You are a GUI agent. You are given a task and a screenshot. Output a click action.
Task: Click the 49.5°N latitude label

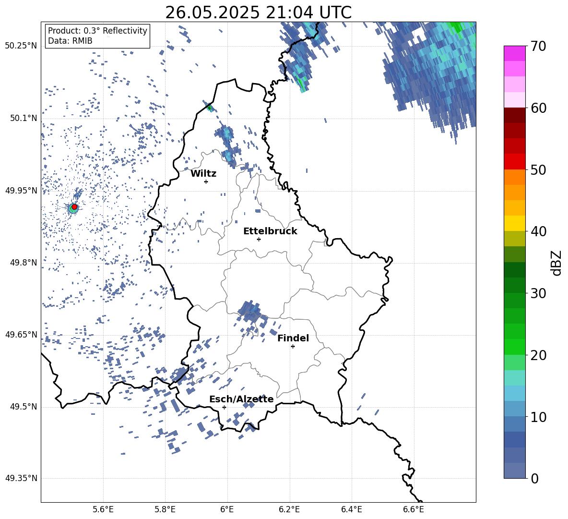(x=24, y=407)
